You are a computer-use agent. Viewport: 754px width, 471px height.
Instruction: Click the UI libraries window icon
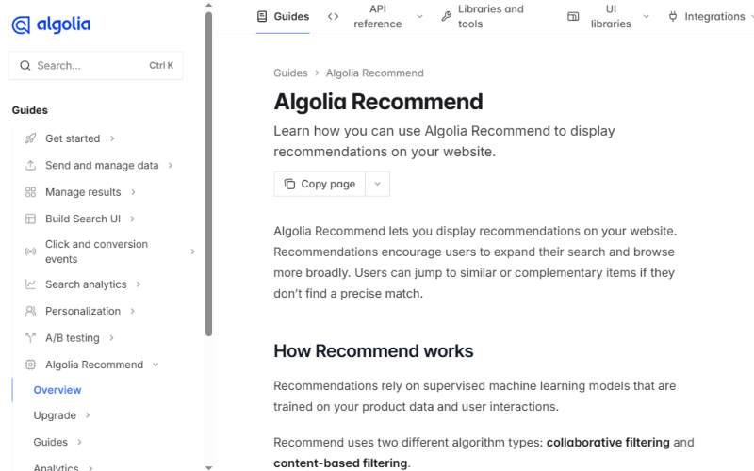(x=573, y=16)
